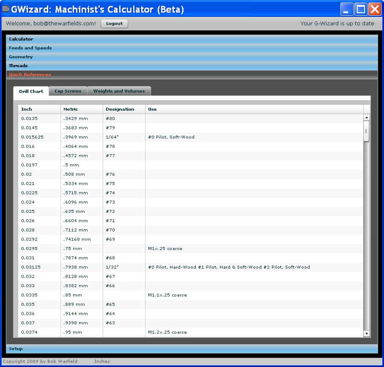Click the scroll down arrow of drill chart
This screenshot has width=384, height=367.
click(366, 334)
